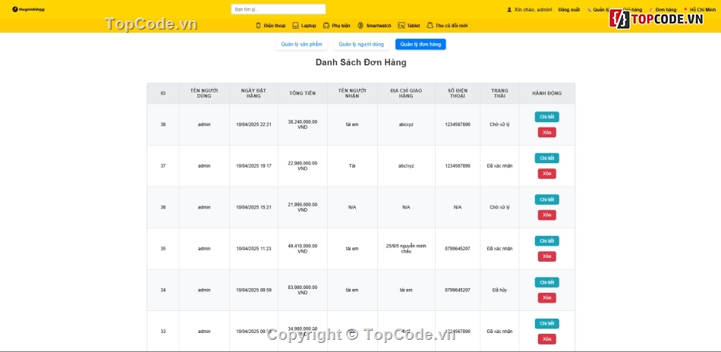Focus the Bạn tìm gì search field
721x352 pixels.
coord(279,9)
